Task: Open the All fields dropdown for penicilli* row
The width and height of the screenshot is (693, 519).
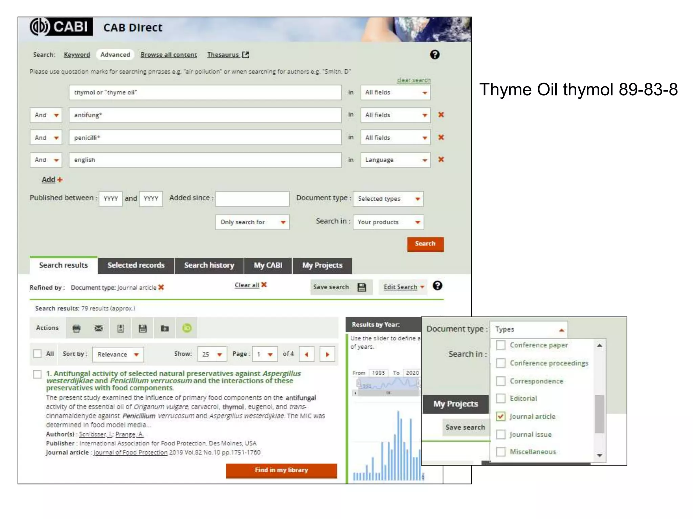Action: coord(395,138)
